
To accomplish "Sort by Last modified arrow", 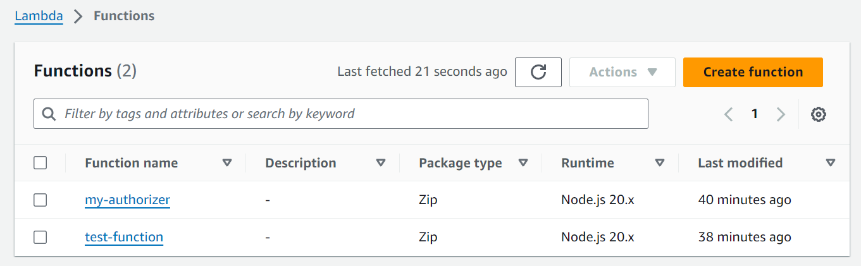I will coord(831,163).
